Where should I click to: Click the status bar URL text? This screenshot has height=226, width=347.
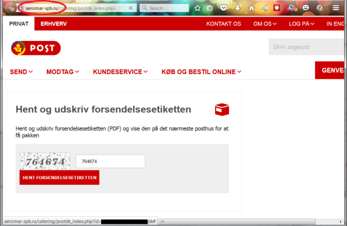(x=80, y=221)
